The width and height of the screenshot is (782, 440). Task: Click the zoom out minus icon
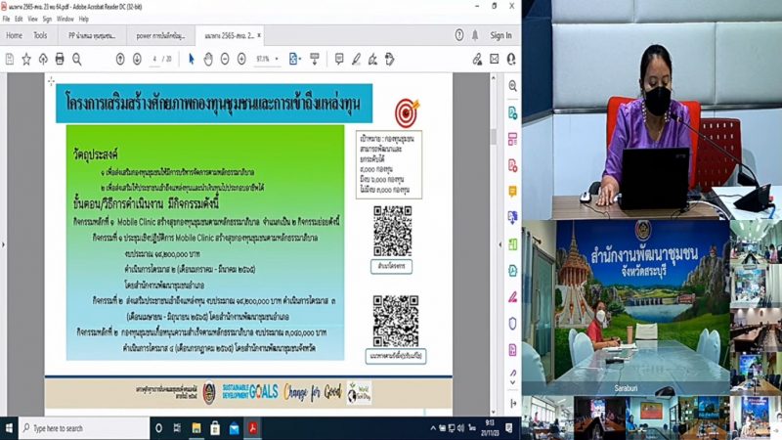click(225, 59)
